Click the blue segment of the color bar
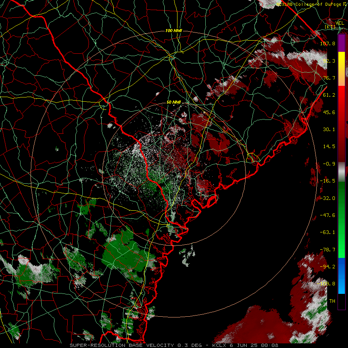This screenshot has height=348, width=348. coord(341,276)
